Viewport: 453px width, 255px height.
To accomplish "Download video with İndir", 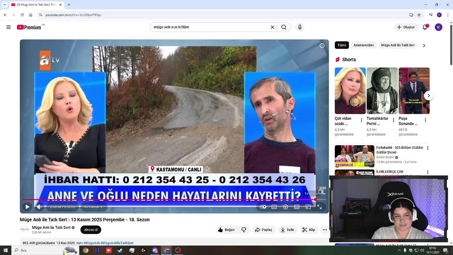I will 287,230.
